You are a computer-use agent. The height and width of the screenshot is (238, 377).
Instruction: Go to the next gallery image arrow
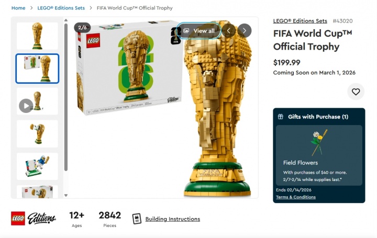point(245,31)
